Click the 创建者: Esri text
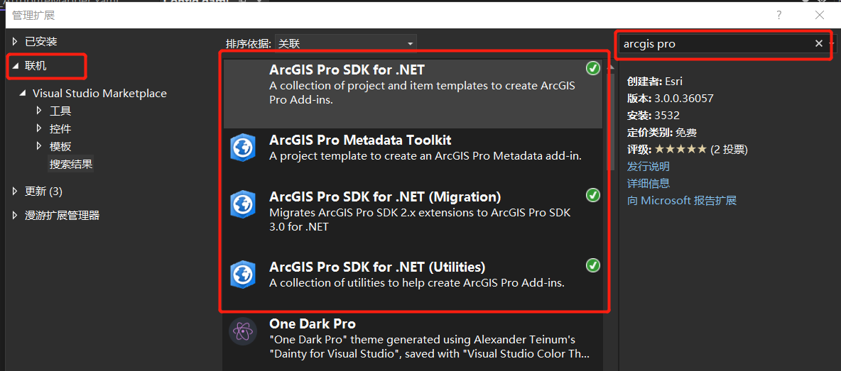The image size is (841, 371). 654,82
